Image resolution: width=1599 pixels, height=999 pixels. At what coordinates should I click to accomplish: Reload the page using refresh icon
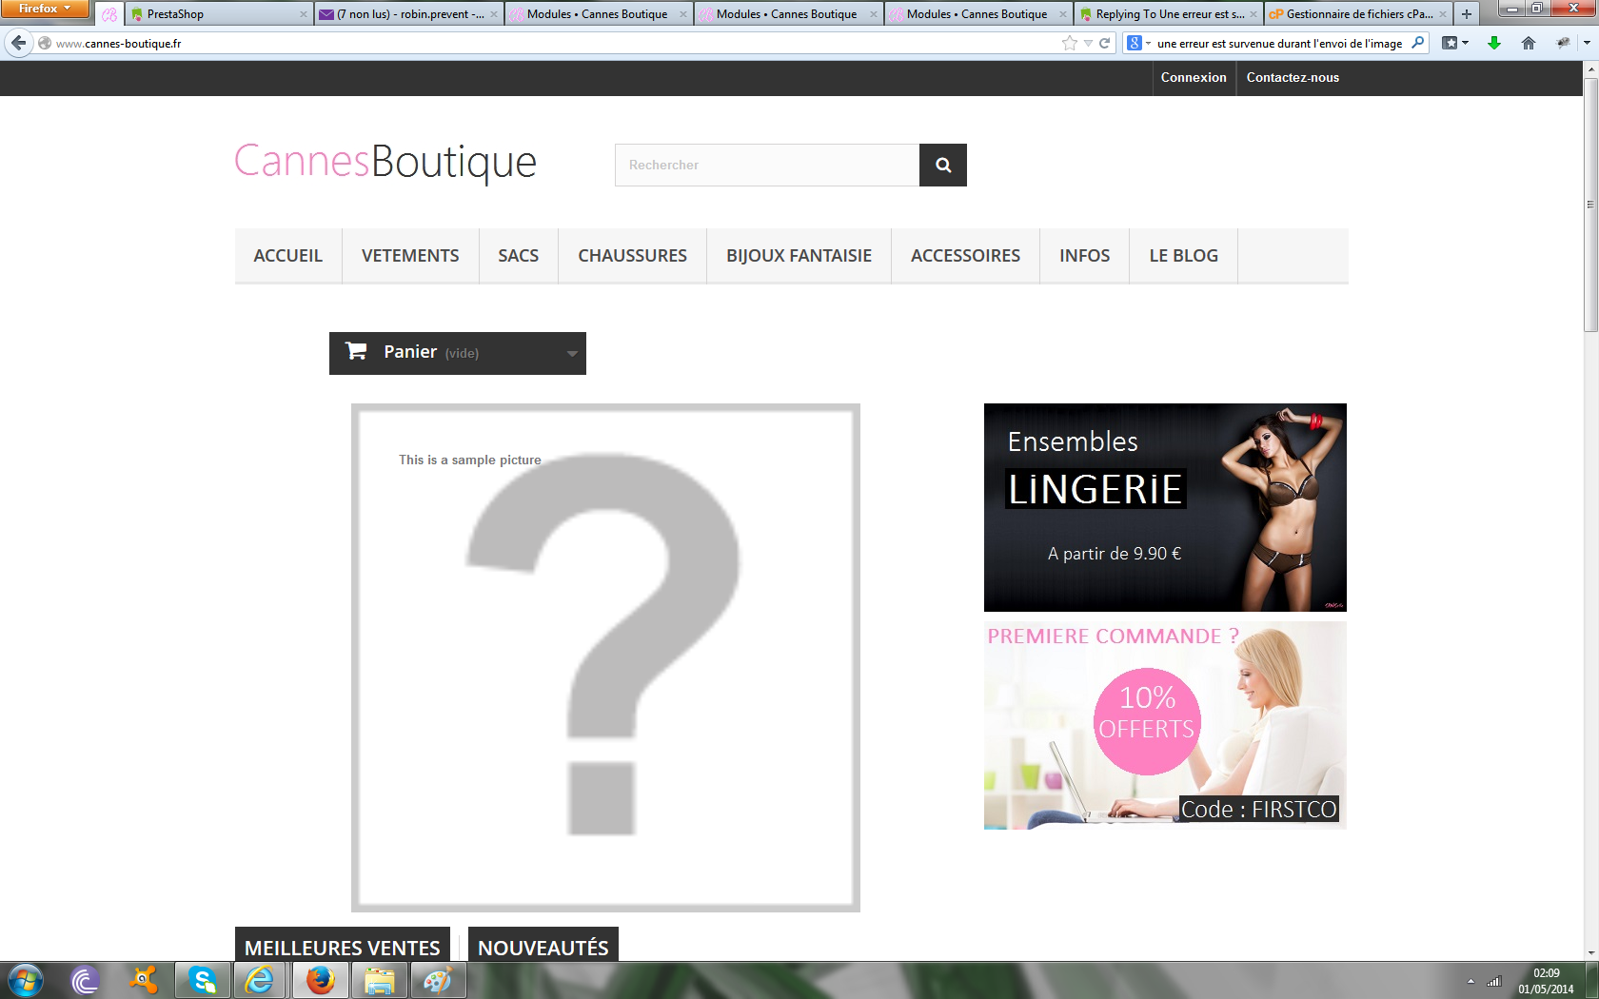pyautogui.click(x=1105, y=43)
